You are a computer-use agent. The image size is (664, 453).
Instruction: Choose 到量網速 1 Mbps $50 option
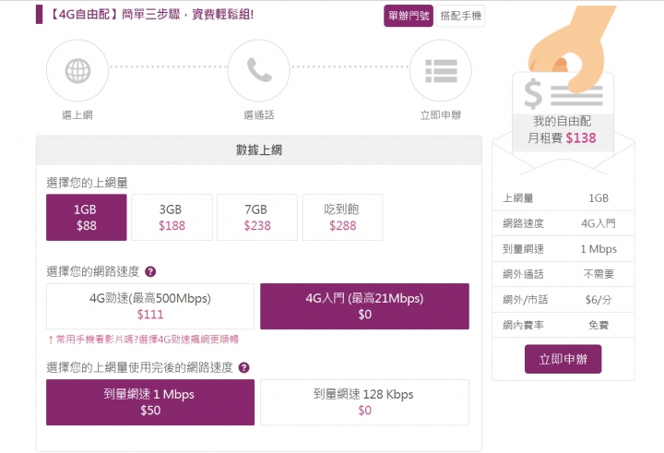[150, 401]
